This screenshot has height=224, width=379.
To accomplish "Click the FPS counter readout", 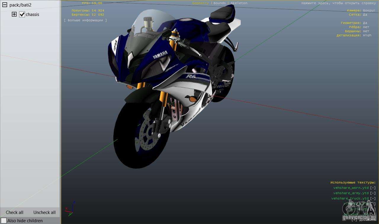I will 92,3.
